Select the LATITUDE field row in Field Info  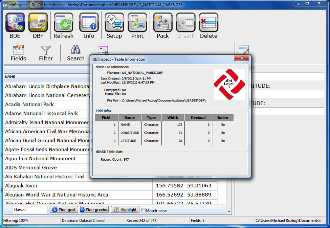(x=164, y=141)
